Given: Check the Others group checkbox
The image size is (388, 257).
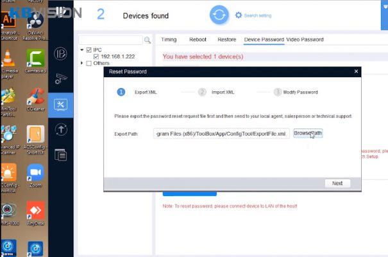Looking at the screenshot, I should [x=89, y=64].
